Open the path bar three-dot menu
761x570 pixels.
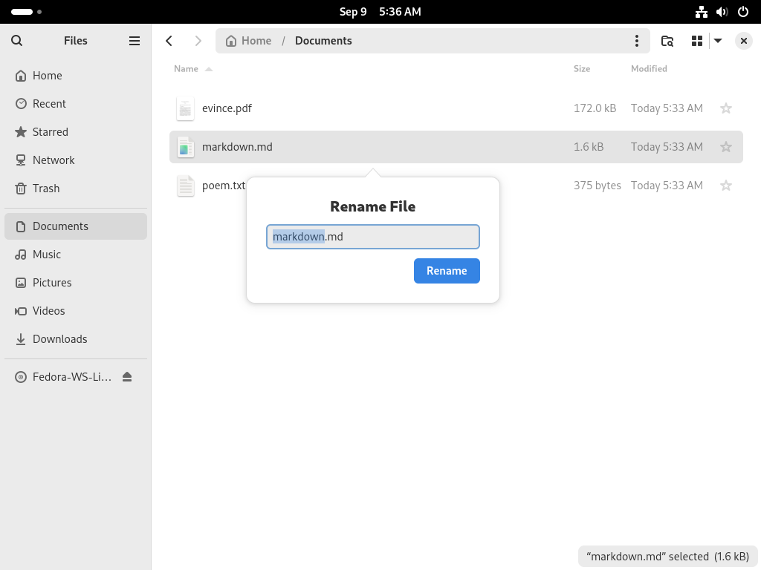point(637,41)
